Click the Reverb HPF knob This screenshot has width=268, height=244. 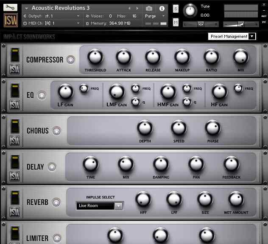point(143,199)
